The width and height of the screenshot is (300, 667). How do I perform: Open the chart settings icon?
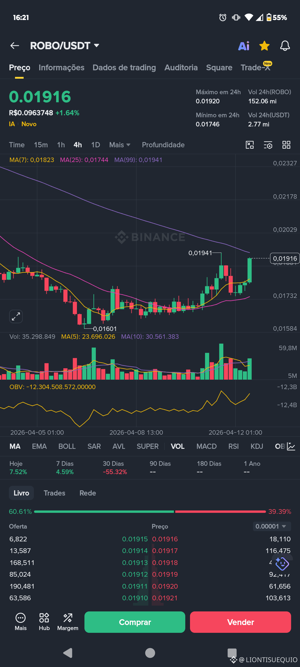tap(268, 145)
